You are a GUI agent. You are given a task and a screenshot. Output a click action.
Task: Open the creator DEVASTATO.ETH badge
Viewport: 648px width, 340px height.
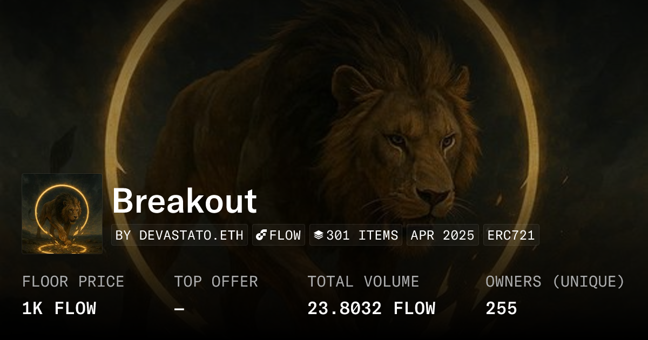179,235
